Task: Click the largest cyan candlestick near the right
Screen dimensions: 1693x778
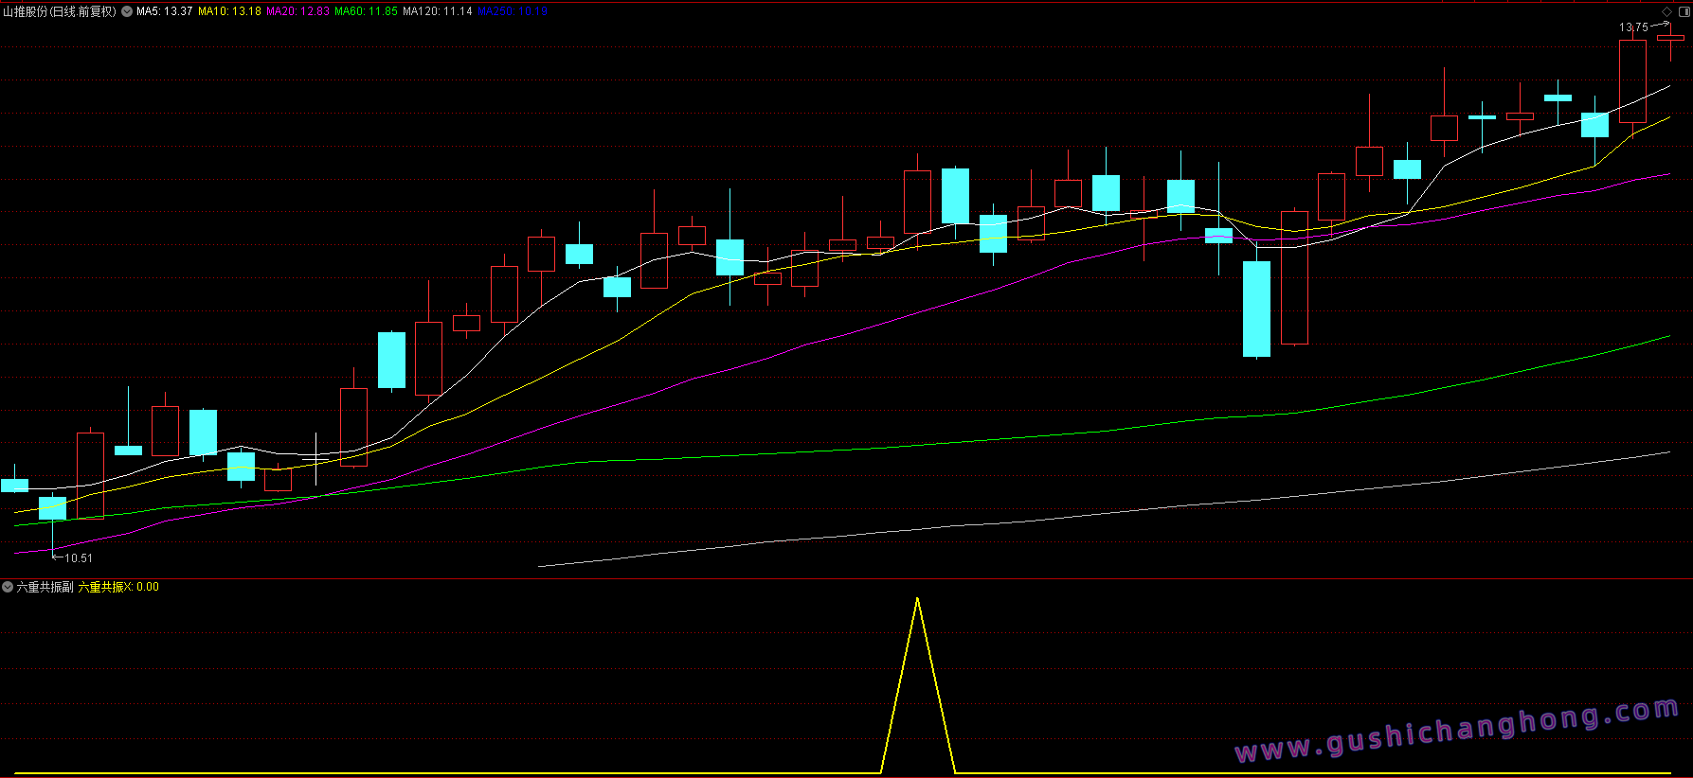Action: (x=1256, y=309)
